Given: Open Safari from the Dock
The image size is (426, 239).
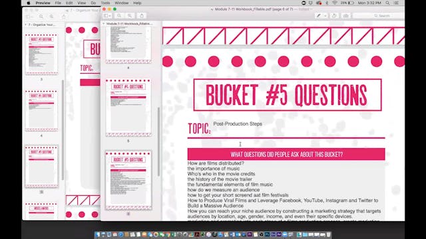Looking at the screenshot, I should [120, 234].
